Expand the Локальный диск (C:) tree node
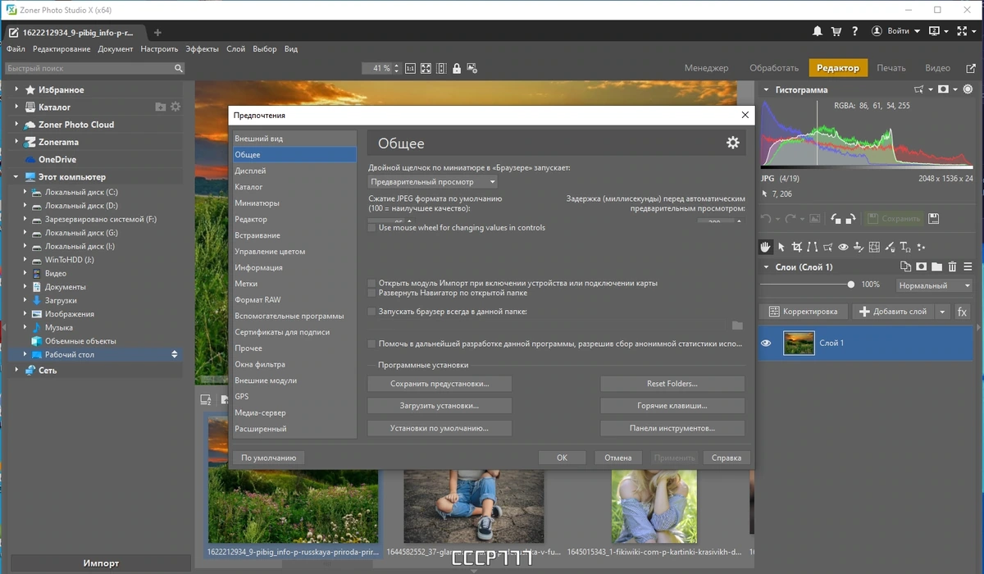The width and height of the screenshot is (984, 574). [25, 192]
